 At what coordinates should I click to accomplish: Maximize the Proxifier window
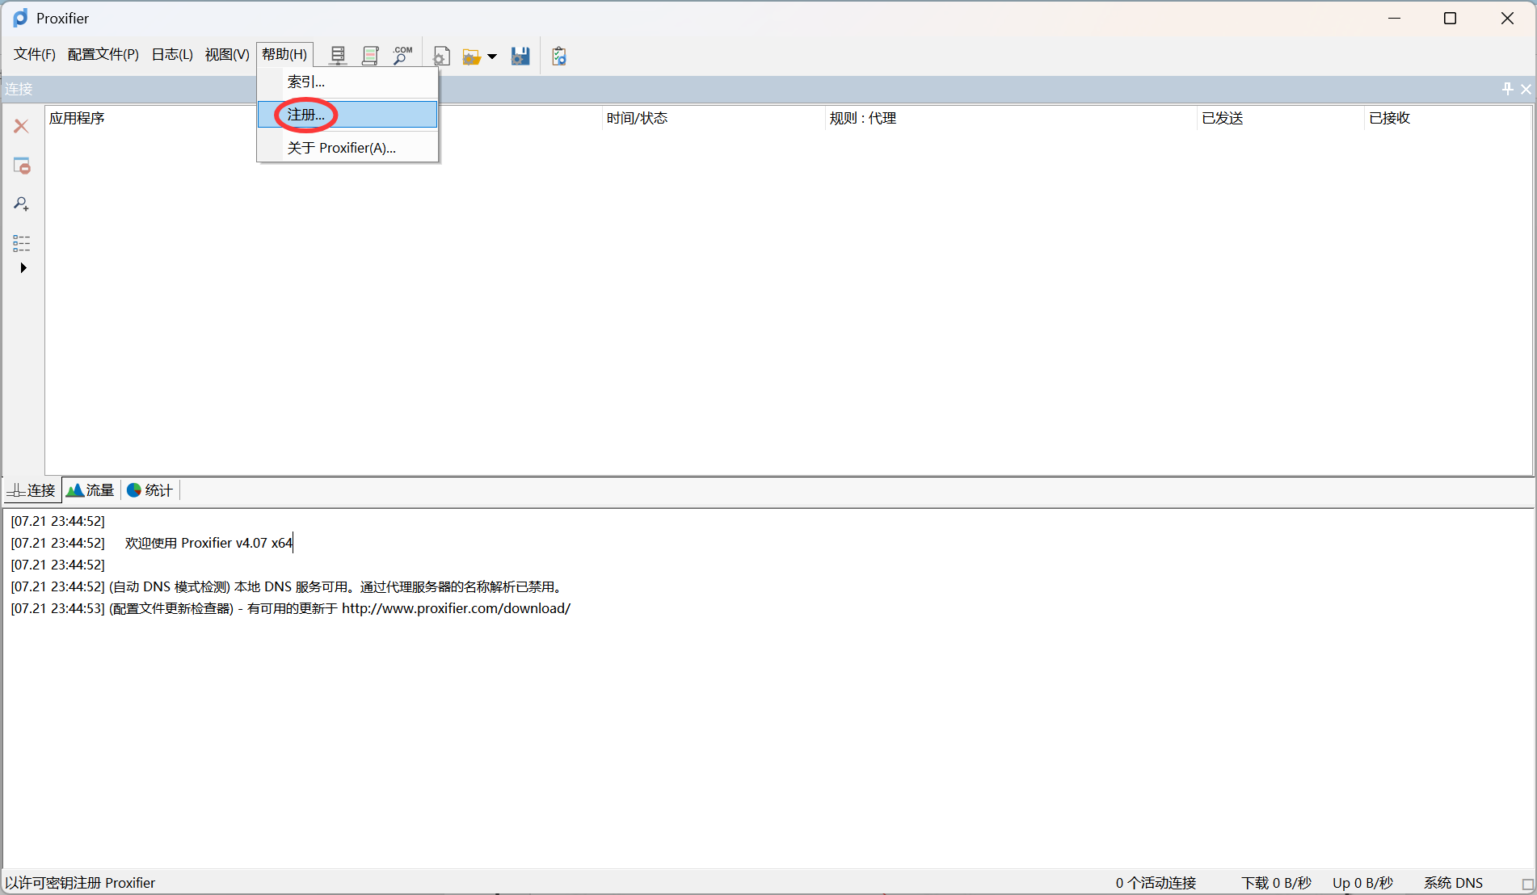pos(1451,18)
